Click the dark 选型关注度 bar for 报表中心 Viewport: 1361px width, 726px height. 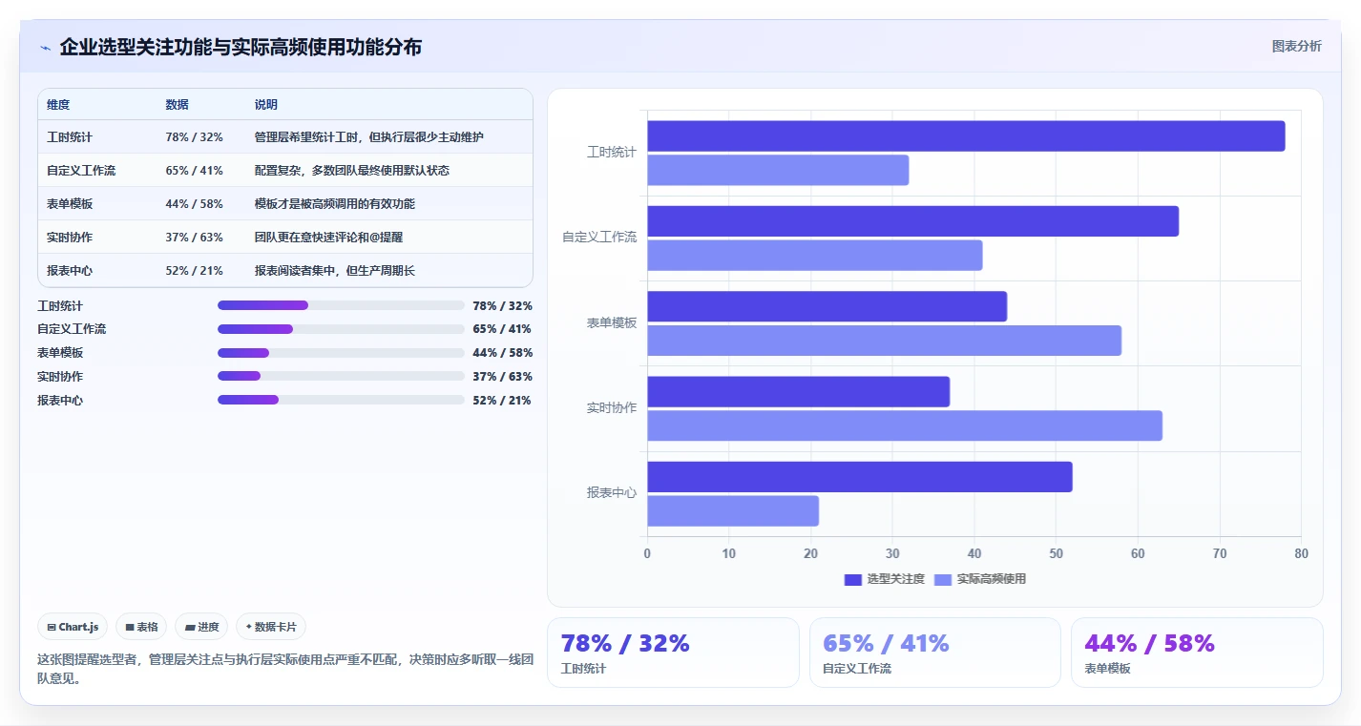[x=860, y=477]
